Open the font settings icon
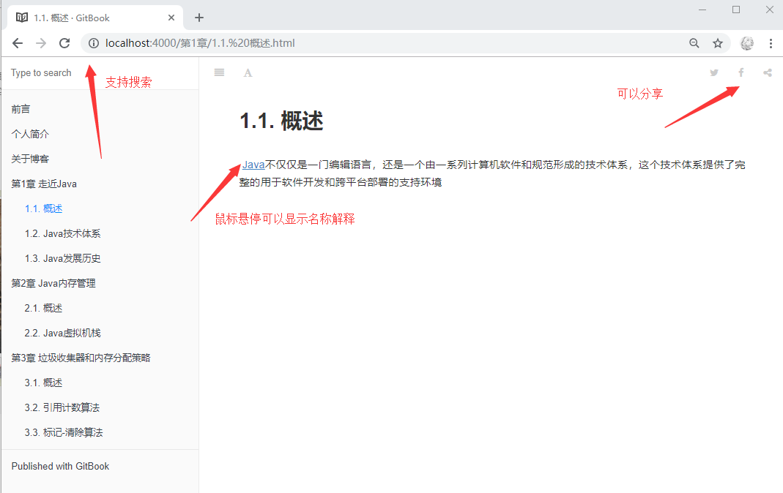This screenshot has height=493, width=783. (248, 72)
